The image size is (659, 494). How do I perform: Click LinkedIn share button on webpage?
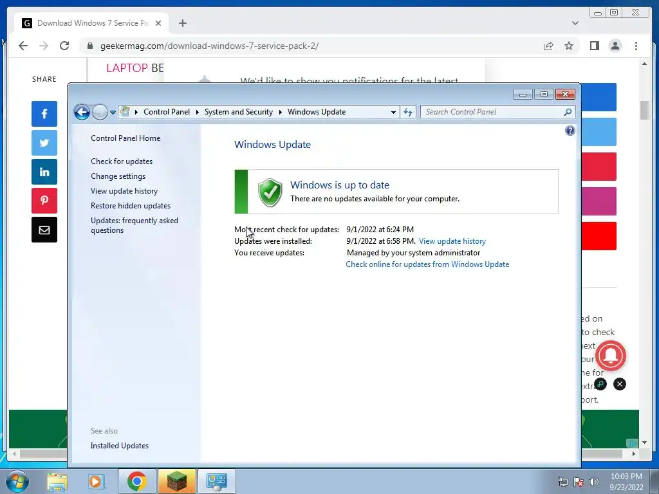(44, 172)
